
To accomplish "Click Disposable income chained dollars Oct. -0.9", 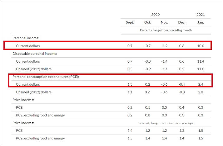I will click(147, 69).
